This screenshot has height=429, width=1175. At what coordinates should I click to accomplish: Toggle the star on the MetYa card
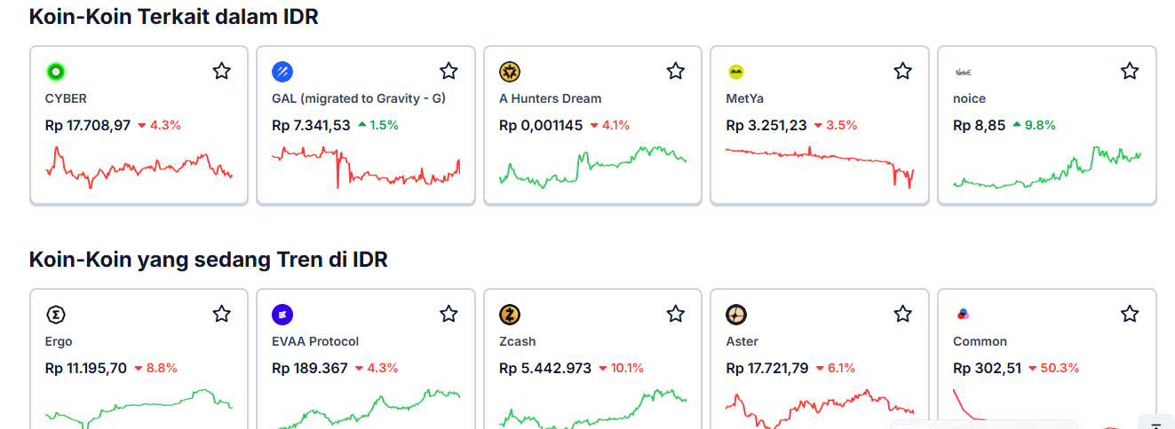pos(903,71)
